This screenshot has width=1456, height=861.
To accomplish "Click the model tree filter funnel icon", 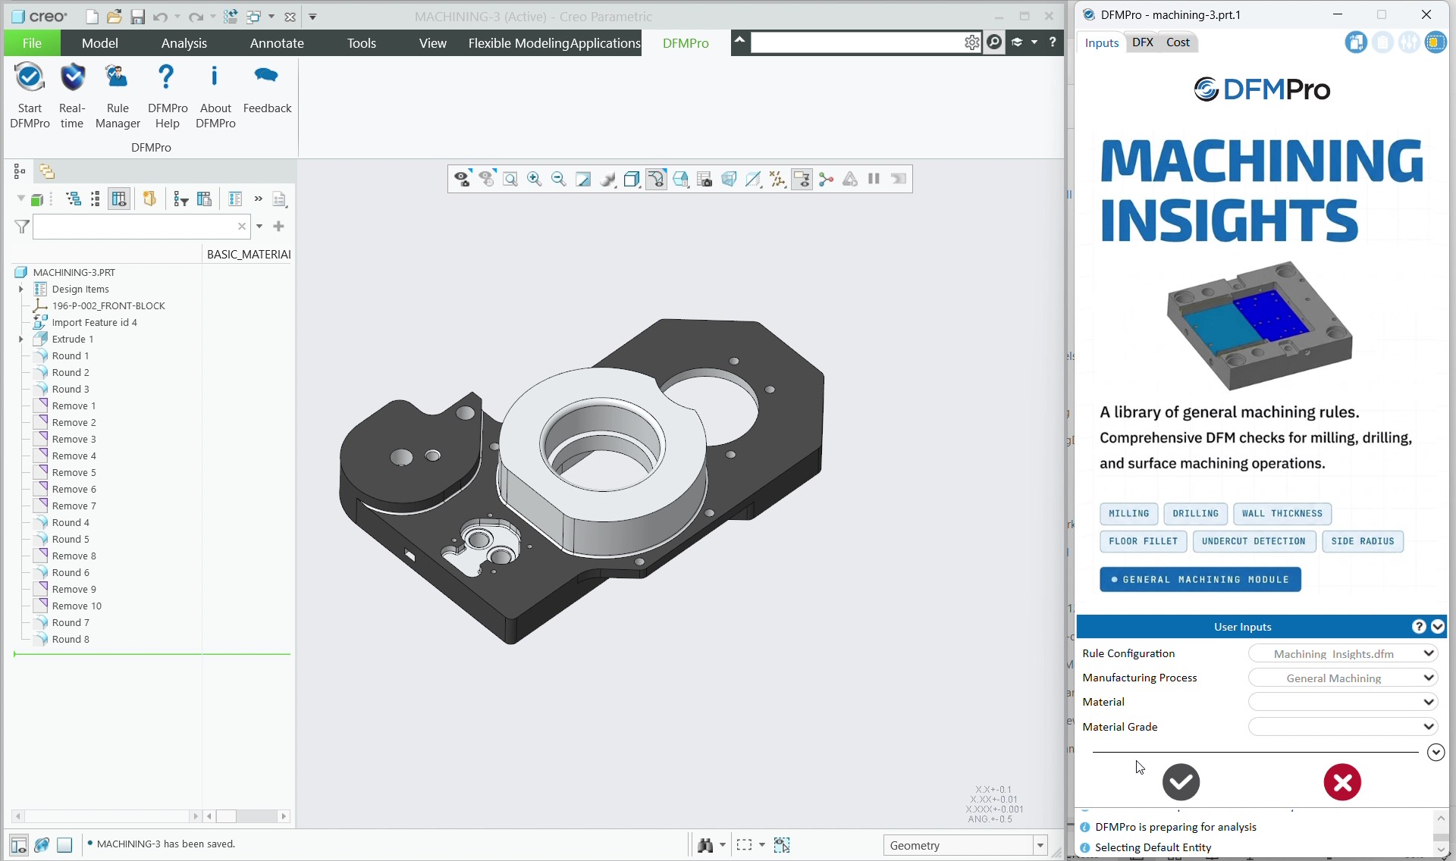I will [x=22, y=226].
